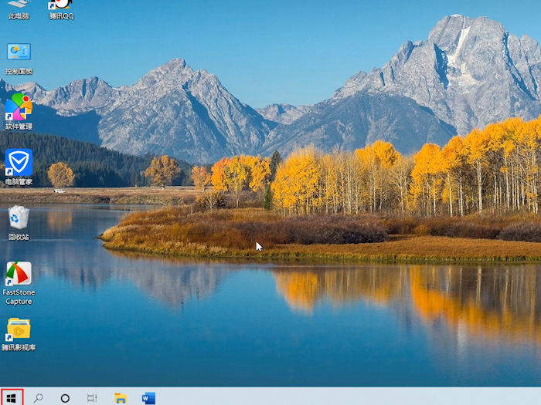Launch Cortana from the taskbar circle
This screenshot has width=541, height=405.
click(x=65, y=398)
